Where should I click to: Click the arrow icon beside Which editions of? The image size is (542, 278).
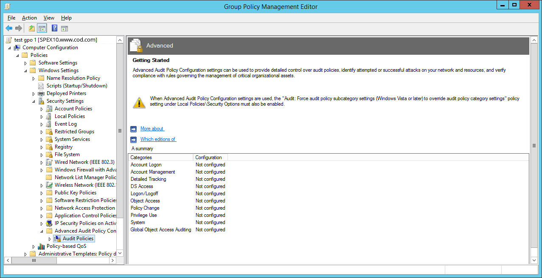(x=134, y=139)
